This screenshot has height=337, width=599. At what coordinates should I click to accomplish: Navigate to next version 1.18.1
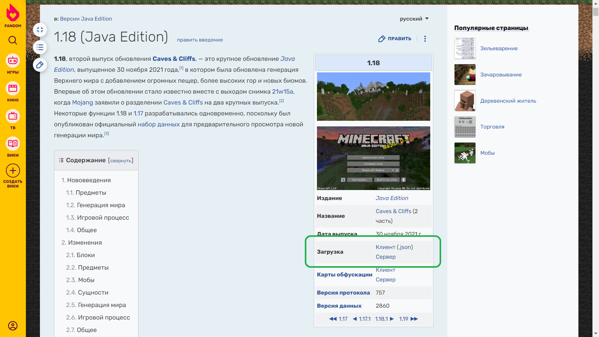(384, 319)
